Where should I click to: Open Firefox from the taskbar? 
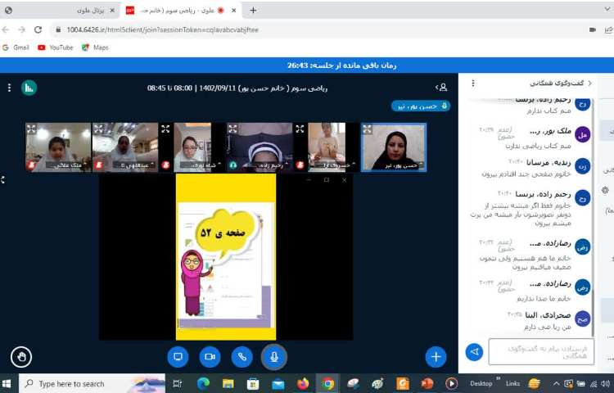[303, 384]
